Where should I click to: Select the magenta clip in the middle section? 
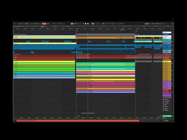coord(106,84)
